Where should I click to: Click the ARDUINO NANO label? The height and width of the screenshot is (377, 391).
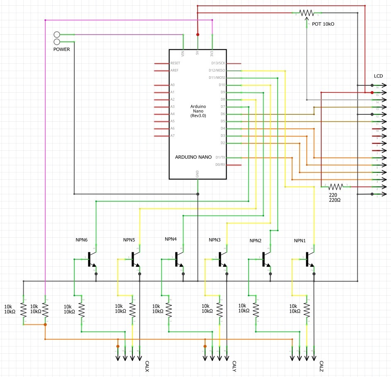tap(193, 157)
